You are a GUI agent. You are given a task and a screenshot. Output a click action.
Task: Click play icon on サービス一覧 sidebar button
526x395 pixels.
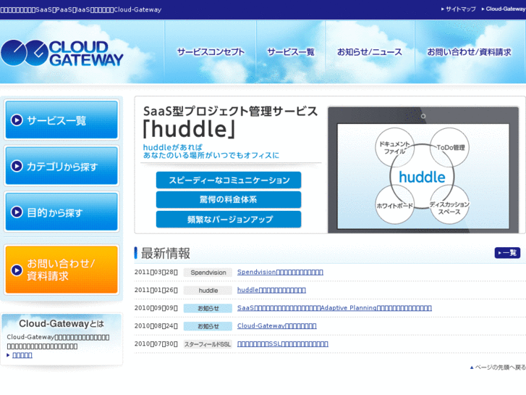[17, 120]
